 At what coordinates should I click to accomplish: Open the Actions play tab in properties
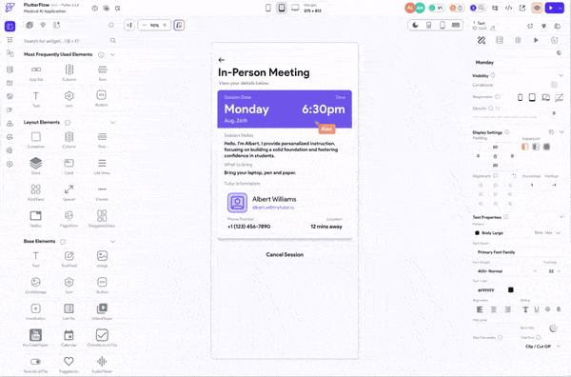(x=536, y=40)
